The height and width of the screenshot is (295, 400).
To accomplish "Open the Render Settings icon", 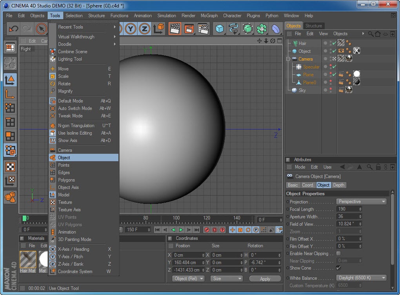I will pos(203,29).
